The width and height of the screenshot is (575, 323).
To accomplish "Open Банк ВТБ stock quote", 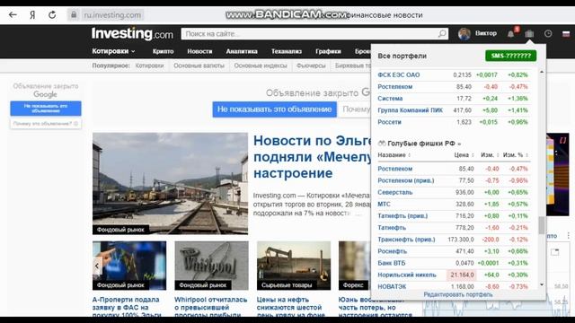I will pos(392,263).
